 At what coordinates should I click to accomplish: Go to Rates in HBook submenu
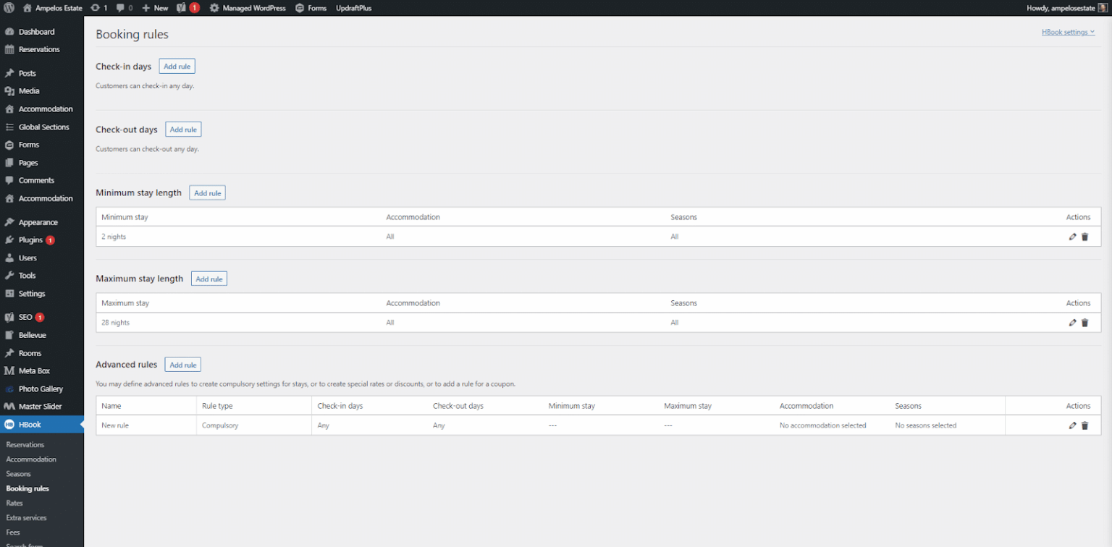click(14, 503)
